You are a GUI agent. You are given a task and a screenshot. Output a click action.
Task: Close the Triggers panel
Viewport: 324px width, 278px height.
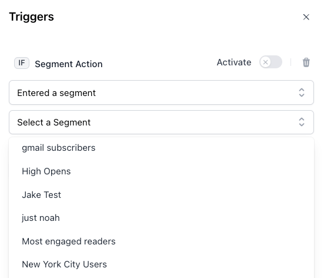(x=306, y=17)
